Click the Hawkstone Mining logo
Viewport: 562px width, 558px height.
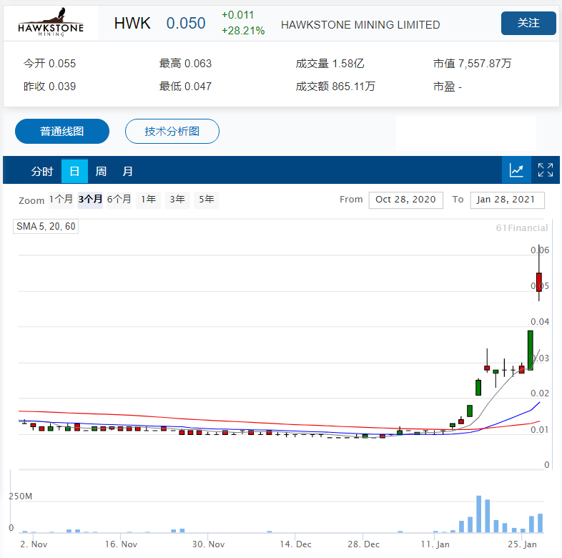coord(51,23)
